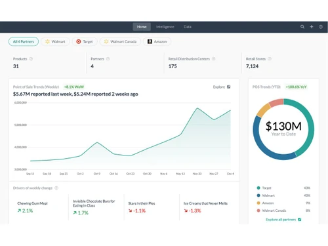Filter by Amazon partner
Image resolution: width=328 pixels, height=246 pixels.
pyautogui.click(x=157, y=41)
